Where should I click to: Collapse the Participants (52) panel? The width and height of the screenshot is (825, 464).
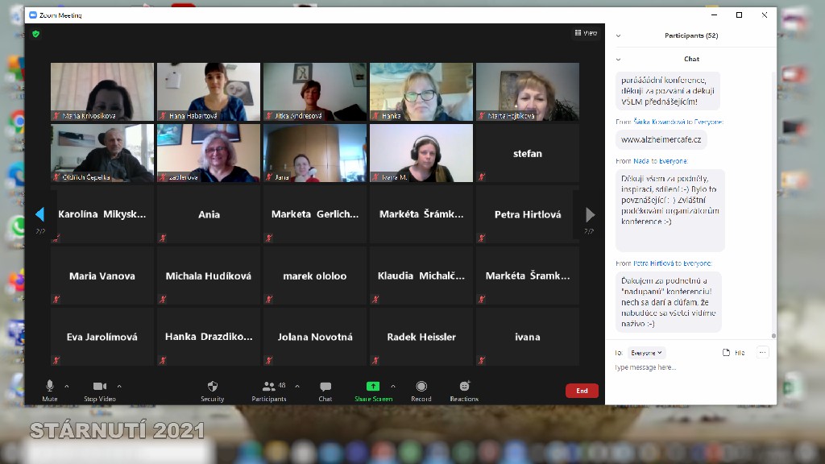pos(618,35)
